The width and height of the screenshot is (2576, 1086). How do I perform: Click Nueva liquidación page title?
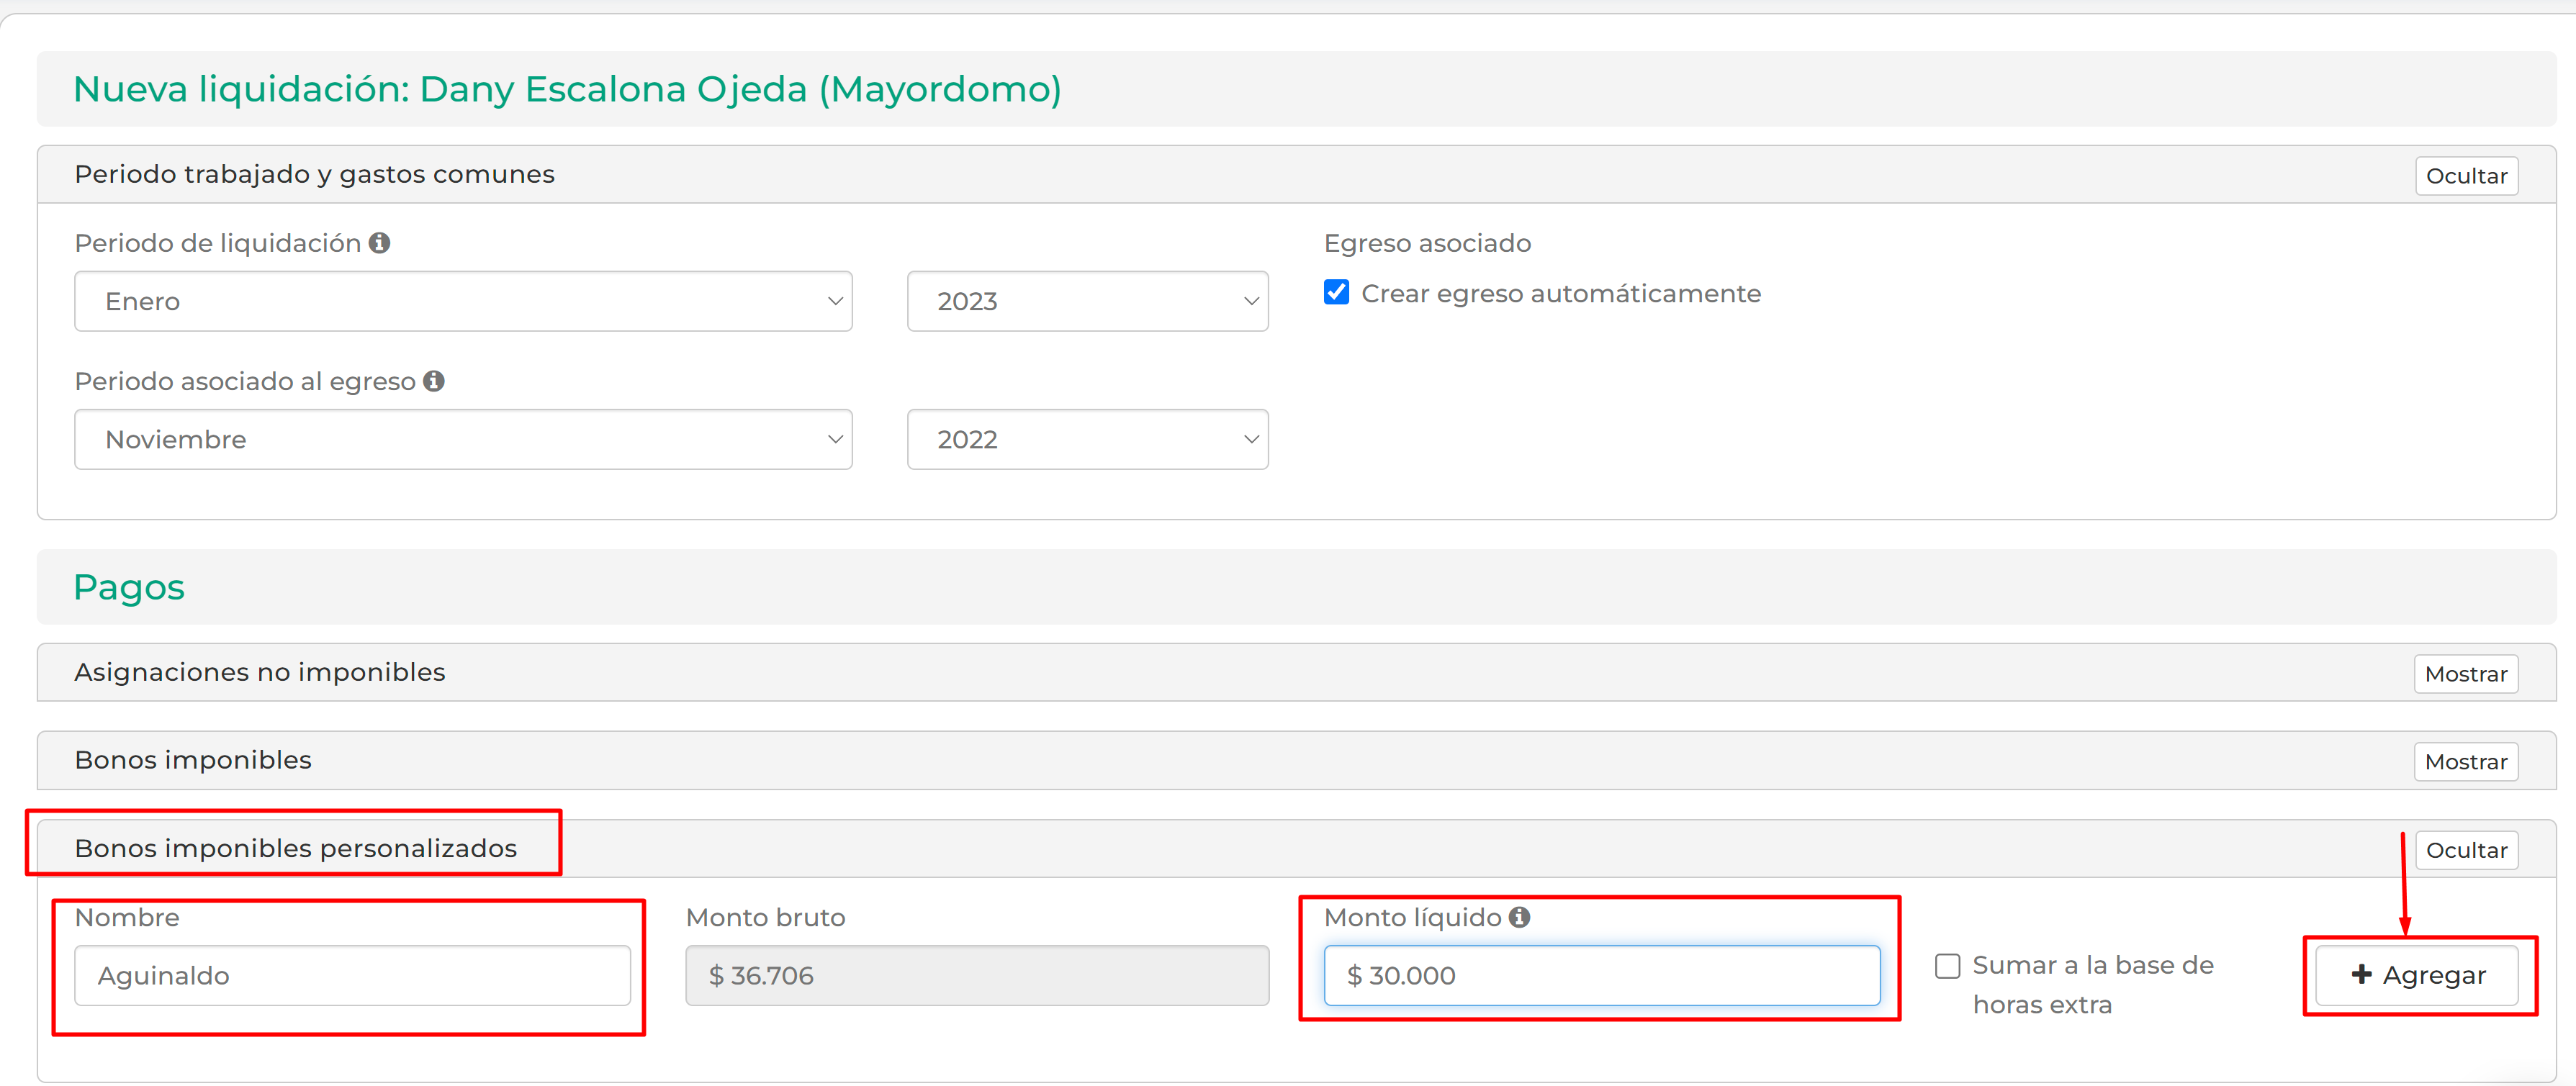tap(567, 89)
